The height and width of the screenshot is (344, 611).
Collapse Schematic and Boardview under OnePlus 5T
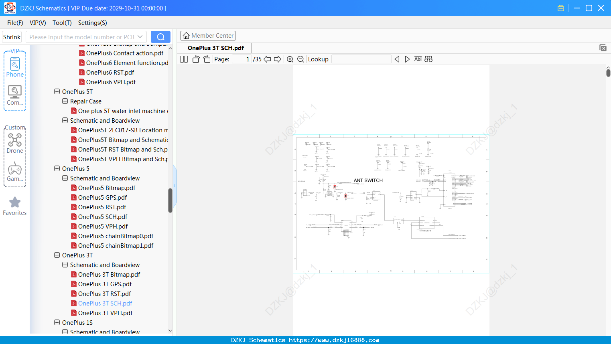[x=65, y=120]
